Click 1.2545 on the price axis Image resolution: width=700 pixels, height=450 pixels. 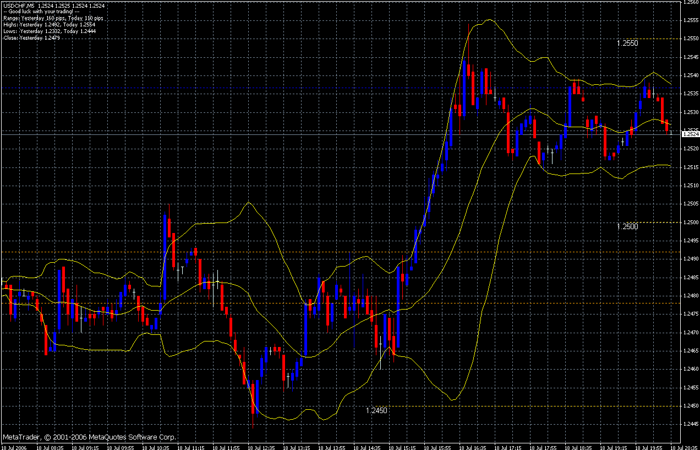[691, 57]
